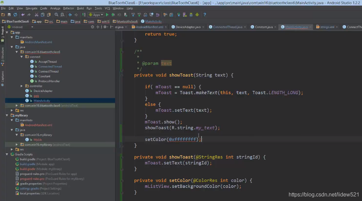Undo last action using toolbar arrow
This screenshot has width=362, height=201.
(x=22, y=15)
